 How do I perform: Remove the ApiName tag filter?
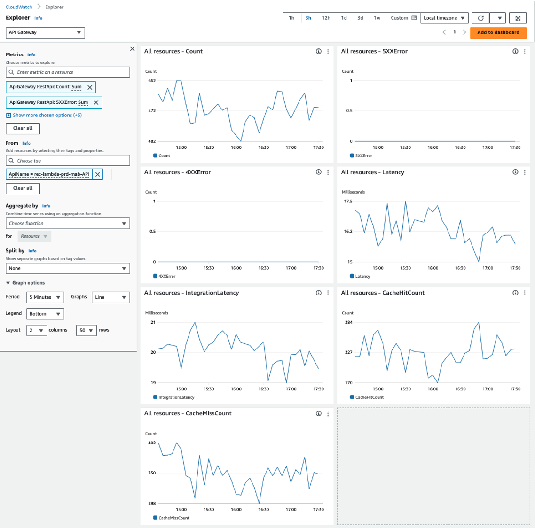click(98, 175)
